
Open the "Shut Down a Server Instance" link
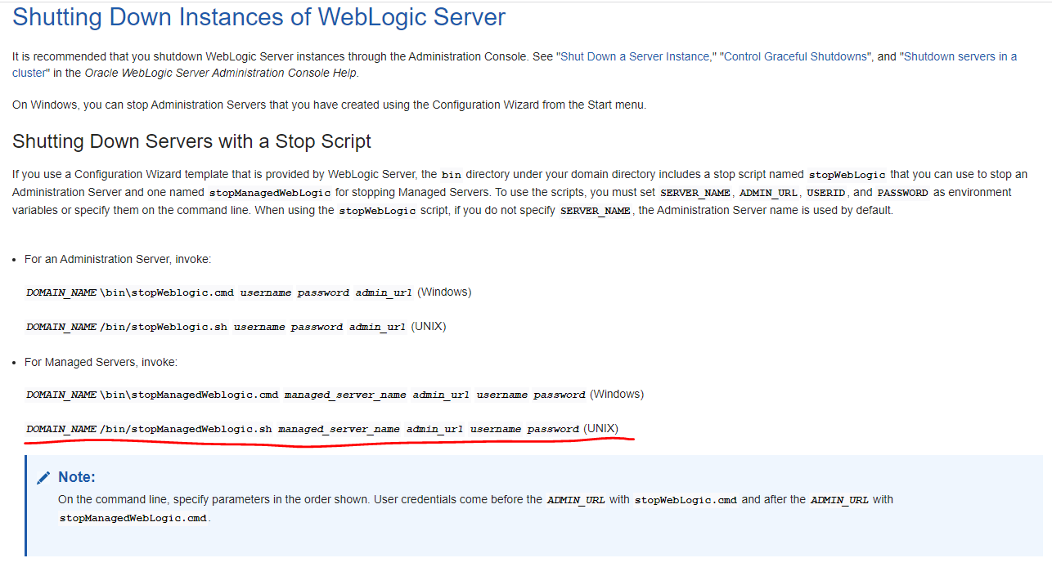(x=635, y=56)
